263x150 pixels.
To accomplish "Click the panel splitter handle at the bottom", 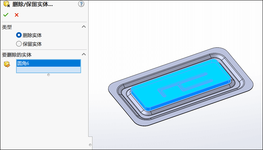I will click(x=90, y=145).
